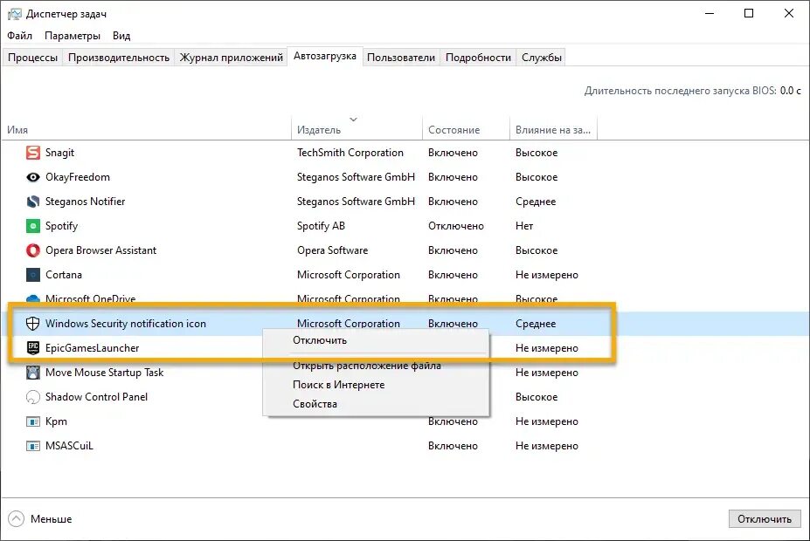The image size is (810, 541).
Task: Select the Cortana entry
Action: click(64, 275)
